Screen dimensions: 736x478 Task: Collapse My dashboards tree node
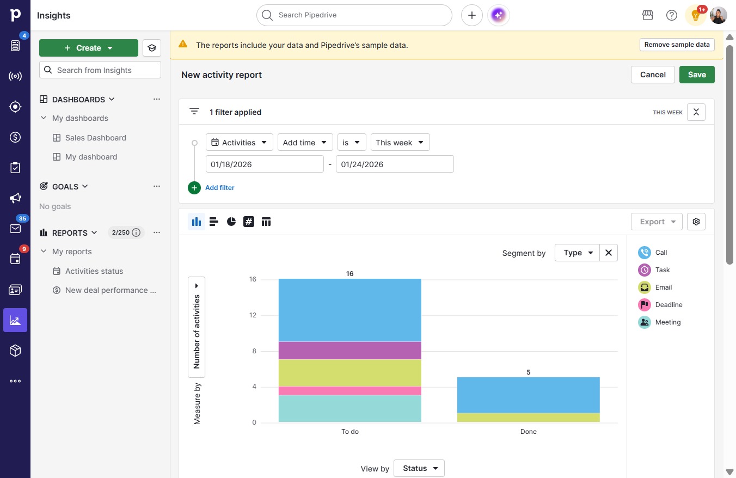(x=44, y=118)
